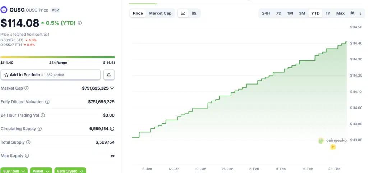Image resolution: width=368 pixels, height=173 pixels.
Task: Switch to line chart view icon
Action: (183, 13)
